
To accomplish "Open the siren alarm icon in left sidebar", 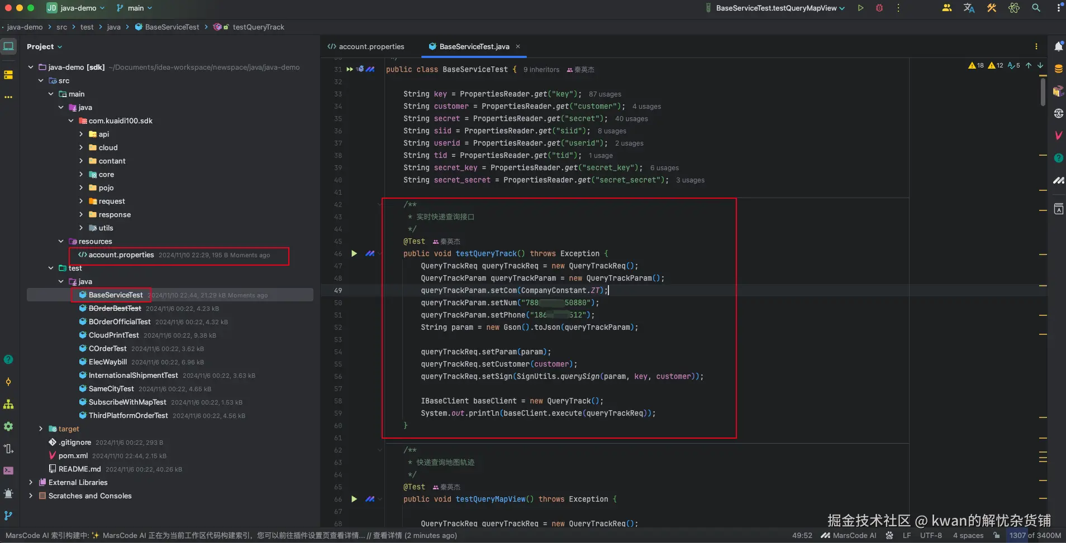I will [x=8, y=493].
